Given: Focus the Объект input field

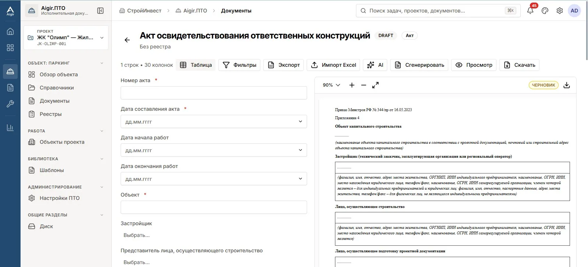Looking at the screenshot, I should (x=214, y=207).
